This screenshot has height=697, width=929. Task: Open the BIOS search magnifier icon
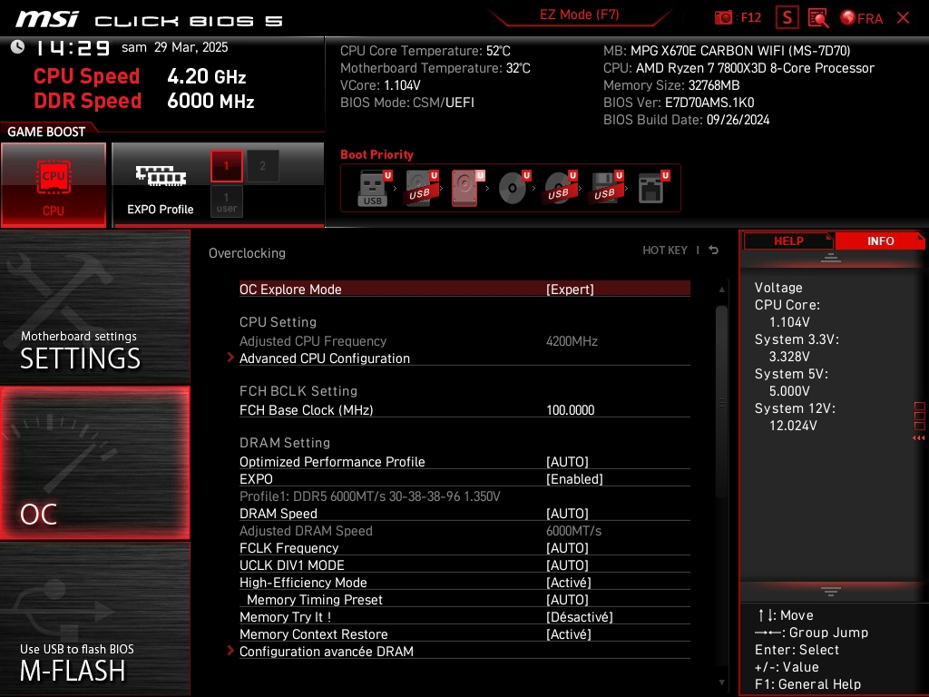818,18
